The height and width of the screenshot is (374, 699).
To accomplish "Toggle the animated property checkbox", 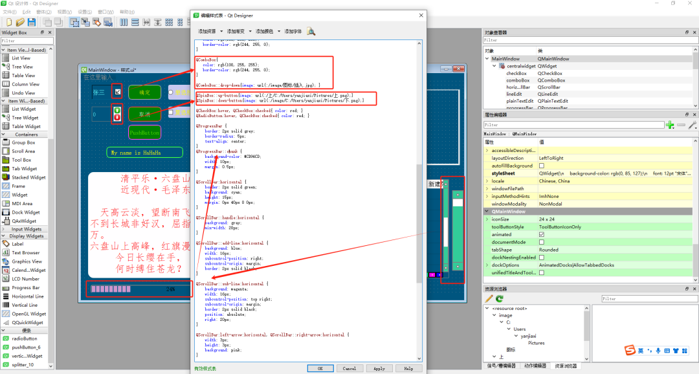I will tap(542, 234).
